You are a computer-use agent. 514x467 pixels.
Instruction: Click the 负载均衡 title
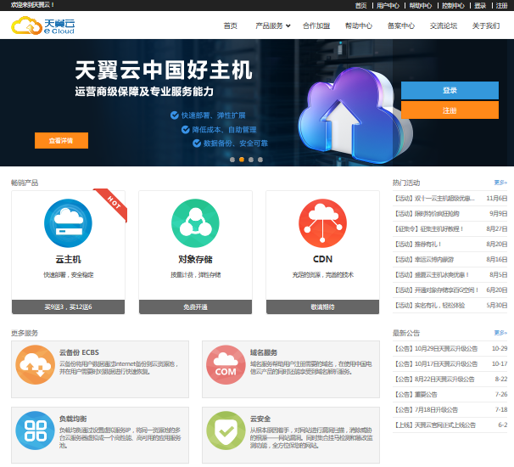click(x=73, y=419)
